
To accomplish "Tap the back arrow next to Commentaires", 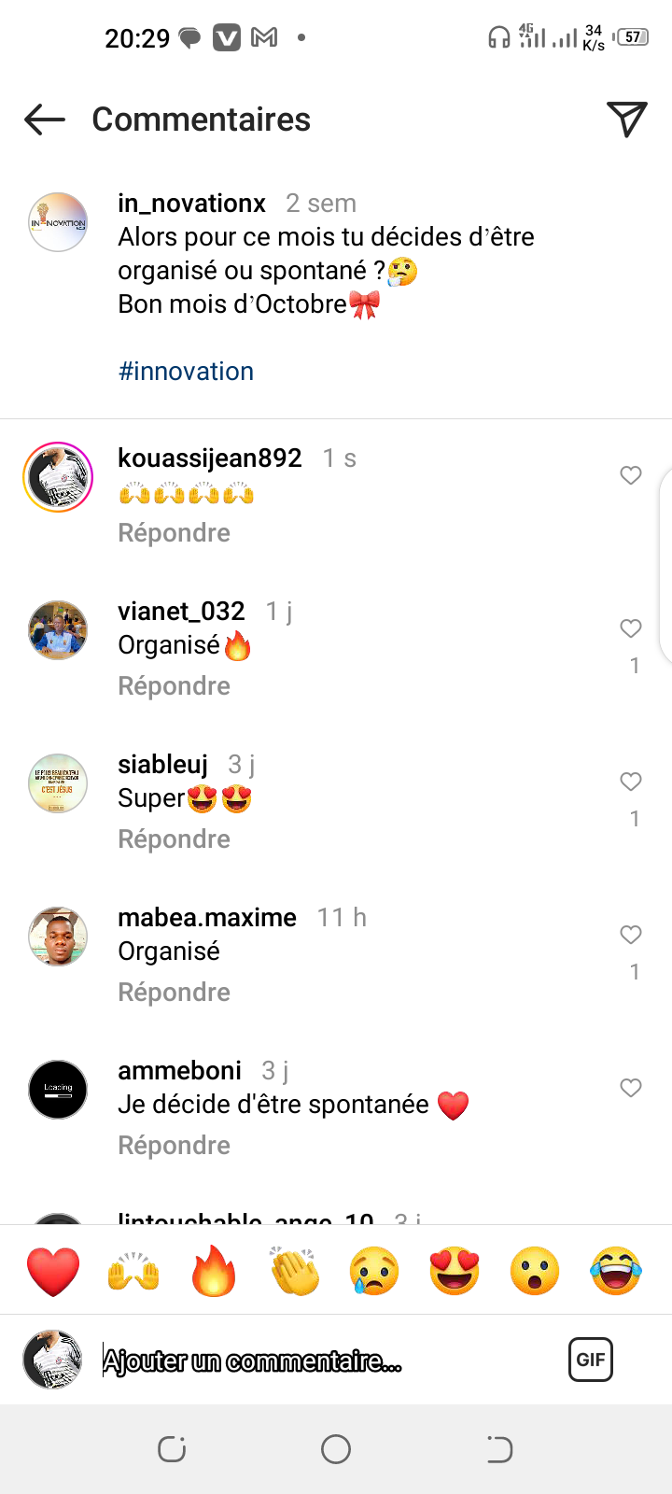I will coord(45,120).
